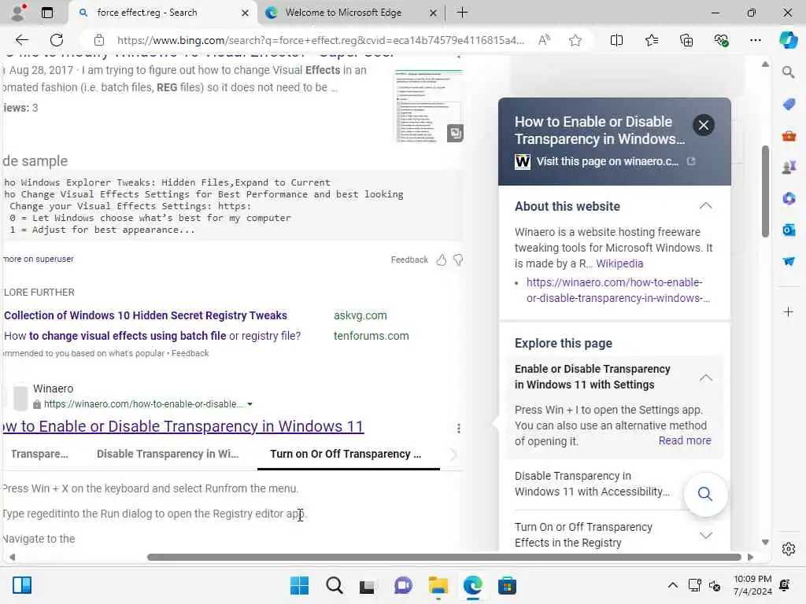
Task: Click thumbs up Feedback icon
Action: (441, 260)
